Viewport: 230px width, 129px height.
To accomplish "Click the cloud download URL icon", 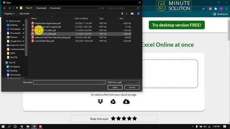I will [126, 101].
